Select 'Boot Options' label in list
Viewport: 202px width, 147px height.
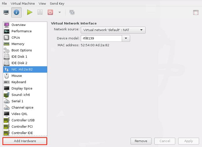pos(22,50)
